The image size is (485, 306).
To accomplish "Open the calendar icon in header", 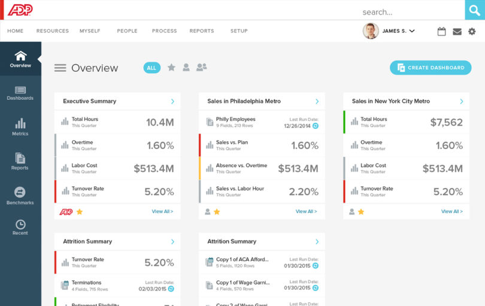I will tap(441, 31).
